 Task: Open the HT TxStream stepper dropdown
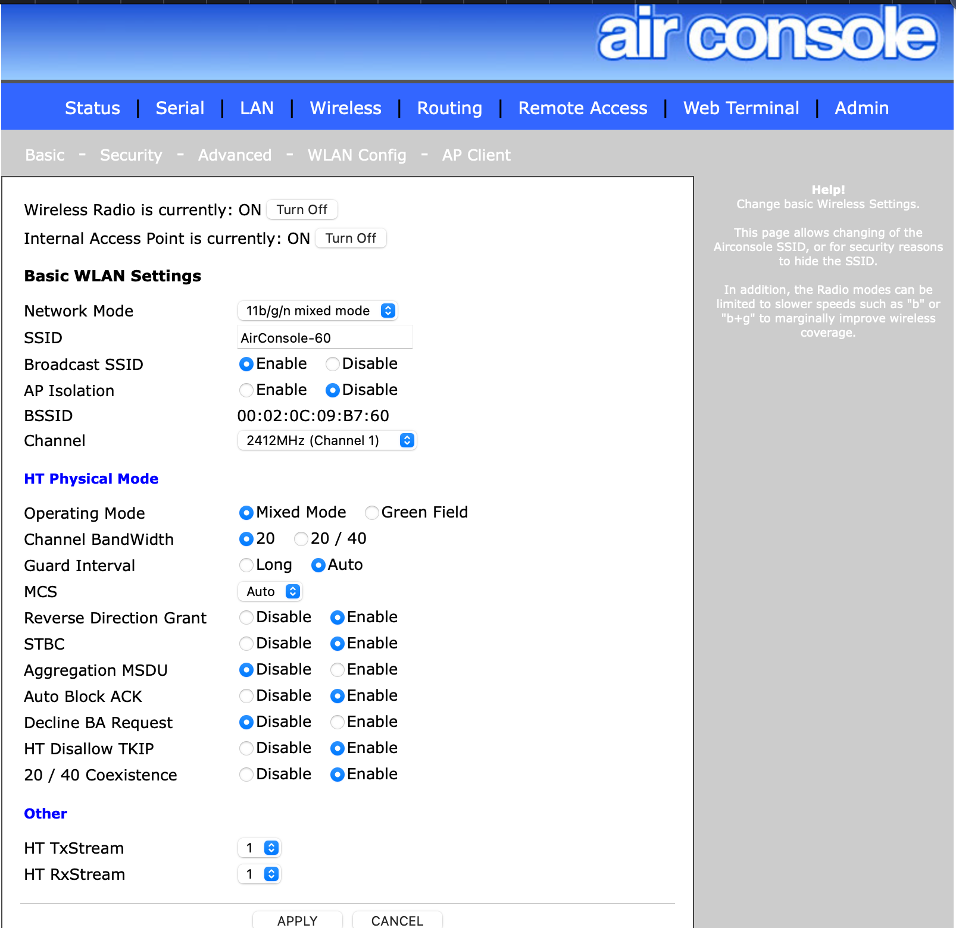[x=260, y=847]
